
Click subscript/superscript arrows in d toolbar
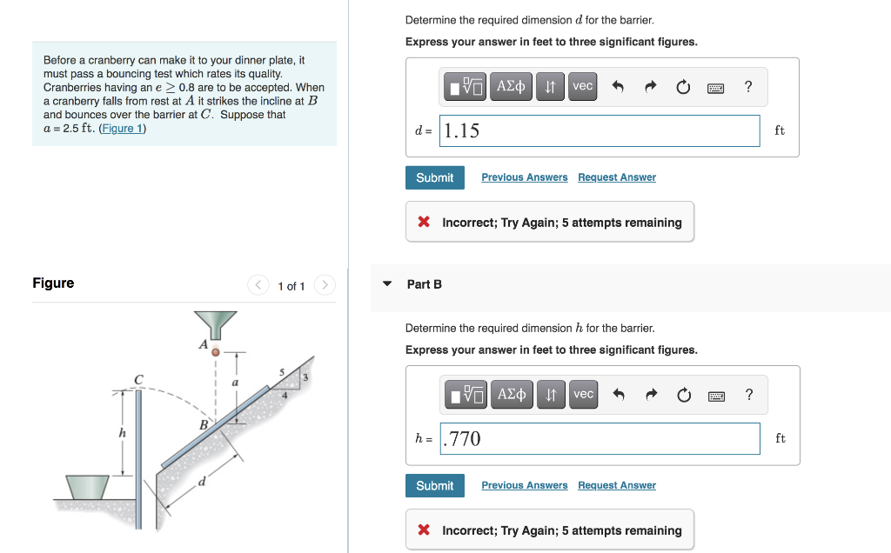click(x=550, y=86)
